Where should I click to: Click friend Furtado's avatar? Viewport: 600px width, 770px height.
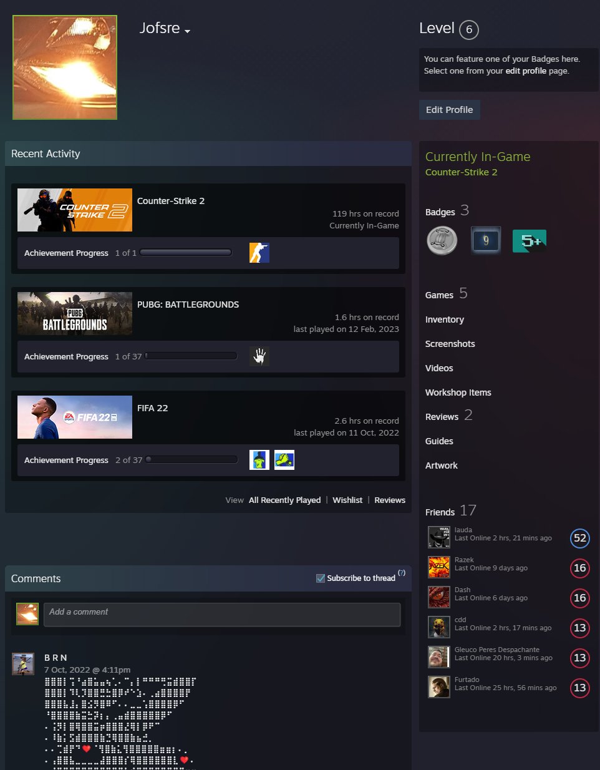tap(439, 687)
